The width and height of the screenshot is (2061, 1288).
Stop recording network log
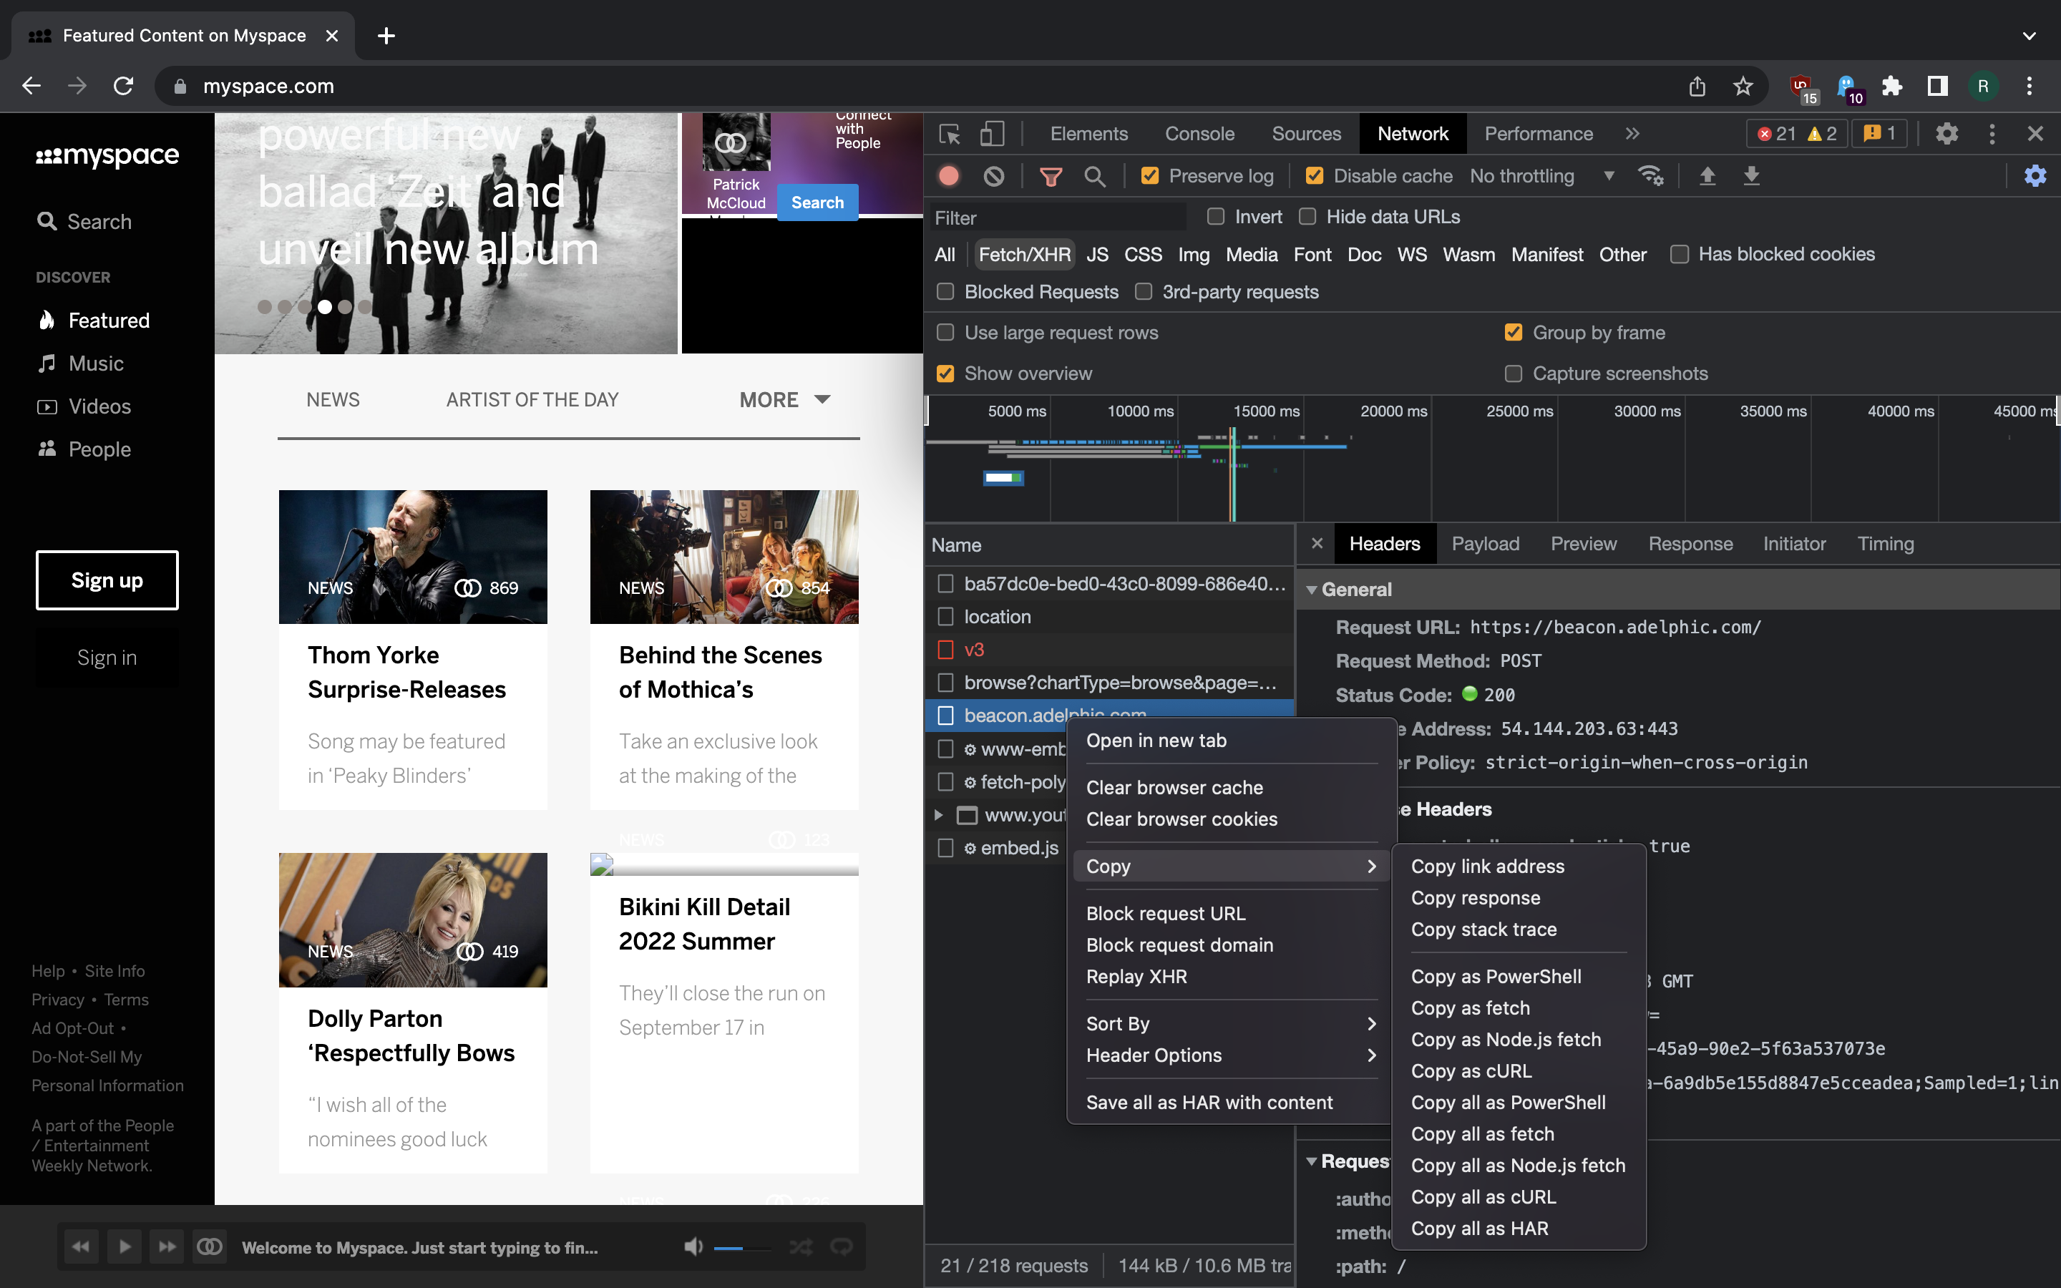pos(949,176)
